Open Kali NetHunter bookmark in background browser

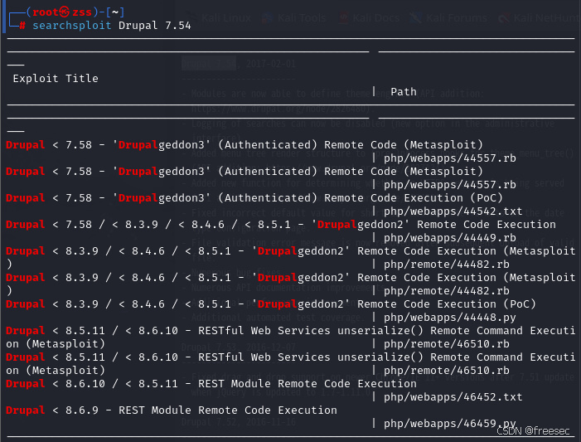pos(540,17)
